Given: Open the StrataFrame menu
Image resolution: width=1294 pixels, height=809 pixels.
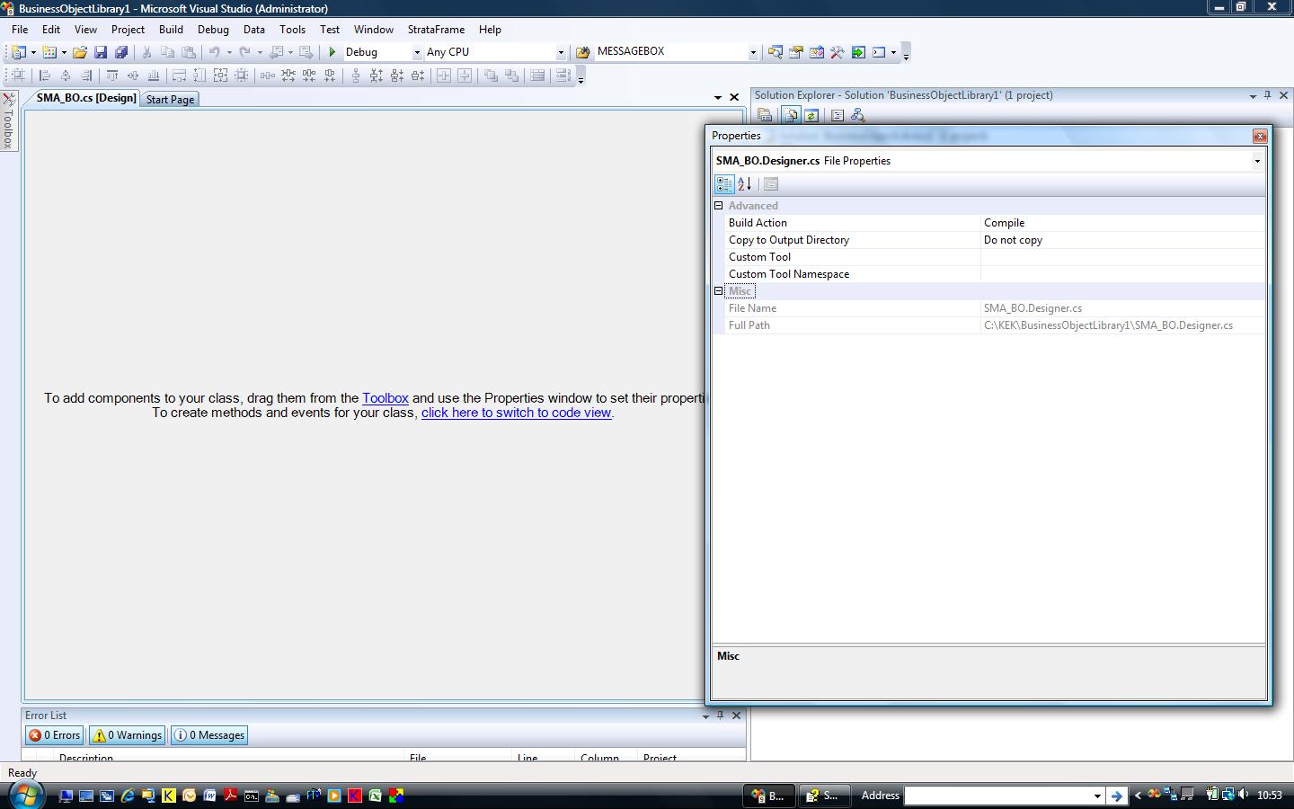Looking at the screenshot, I should pyautogui.click(x=436, y=30).
